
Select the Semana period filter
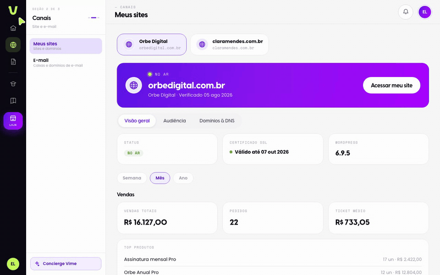132,178
